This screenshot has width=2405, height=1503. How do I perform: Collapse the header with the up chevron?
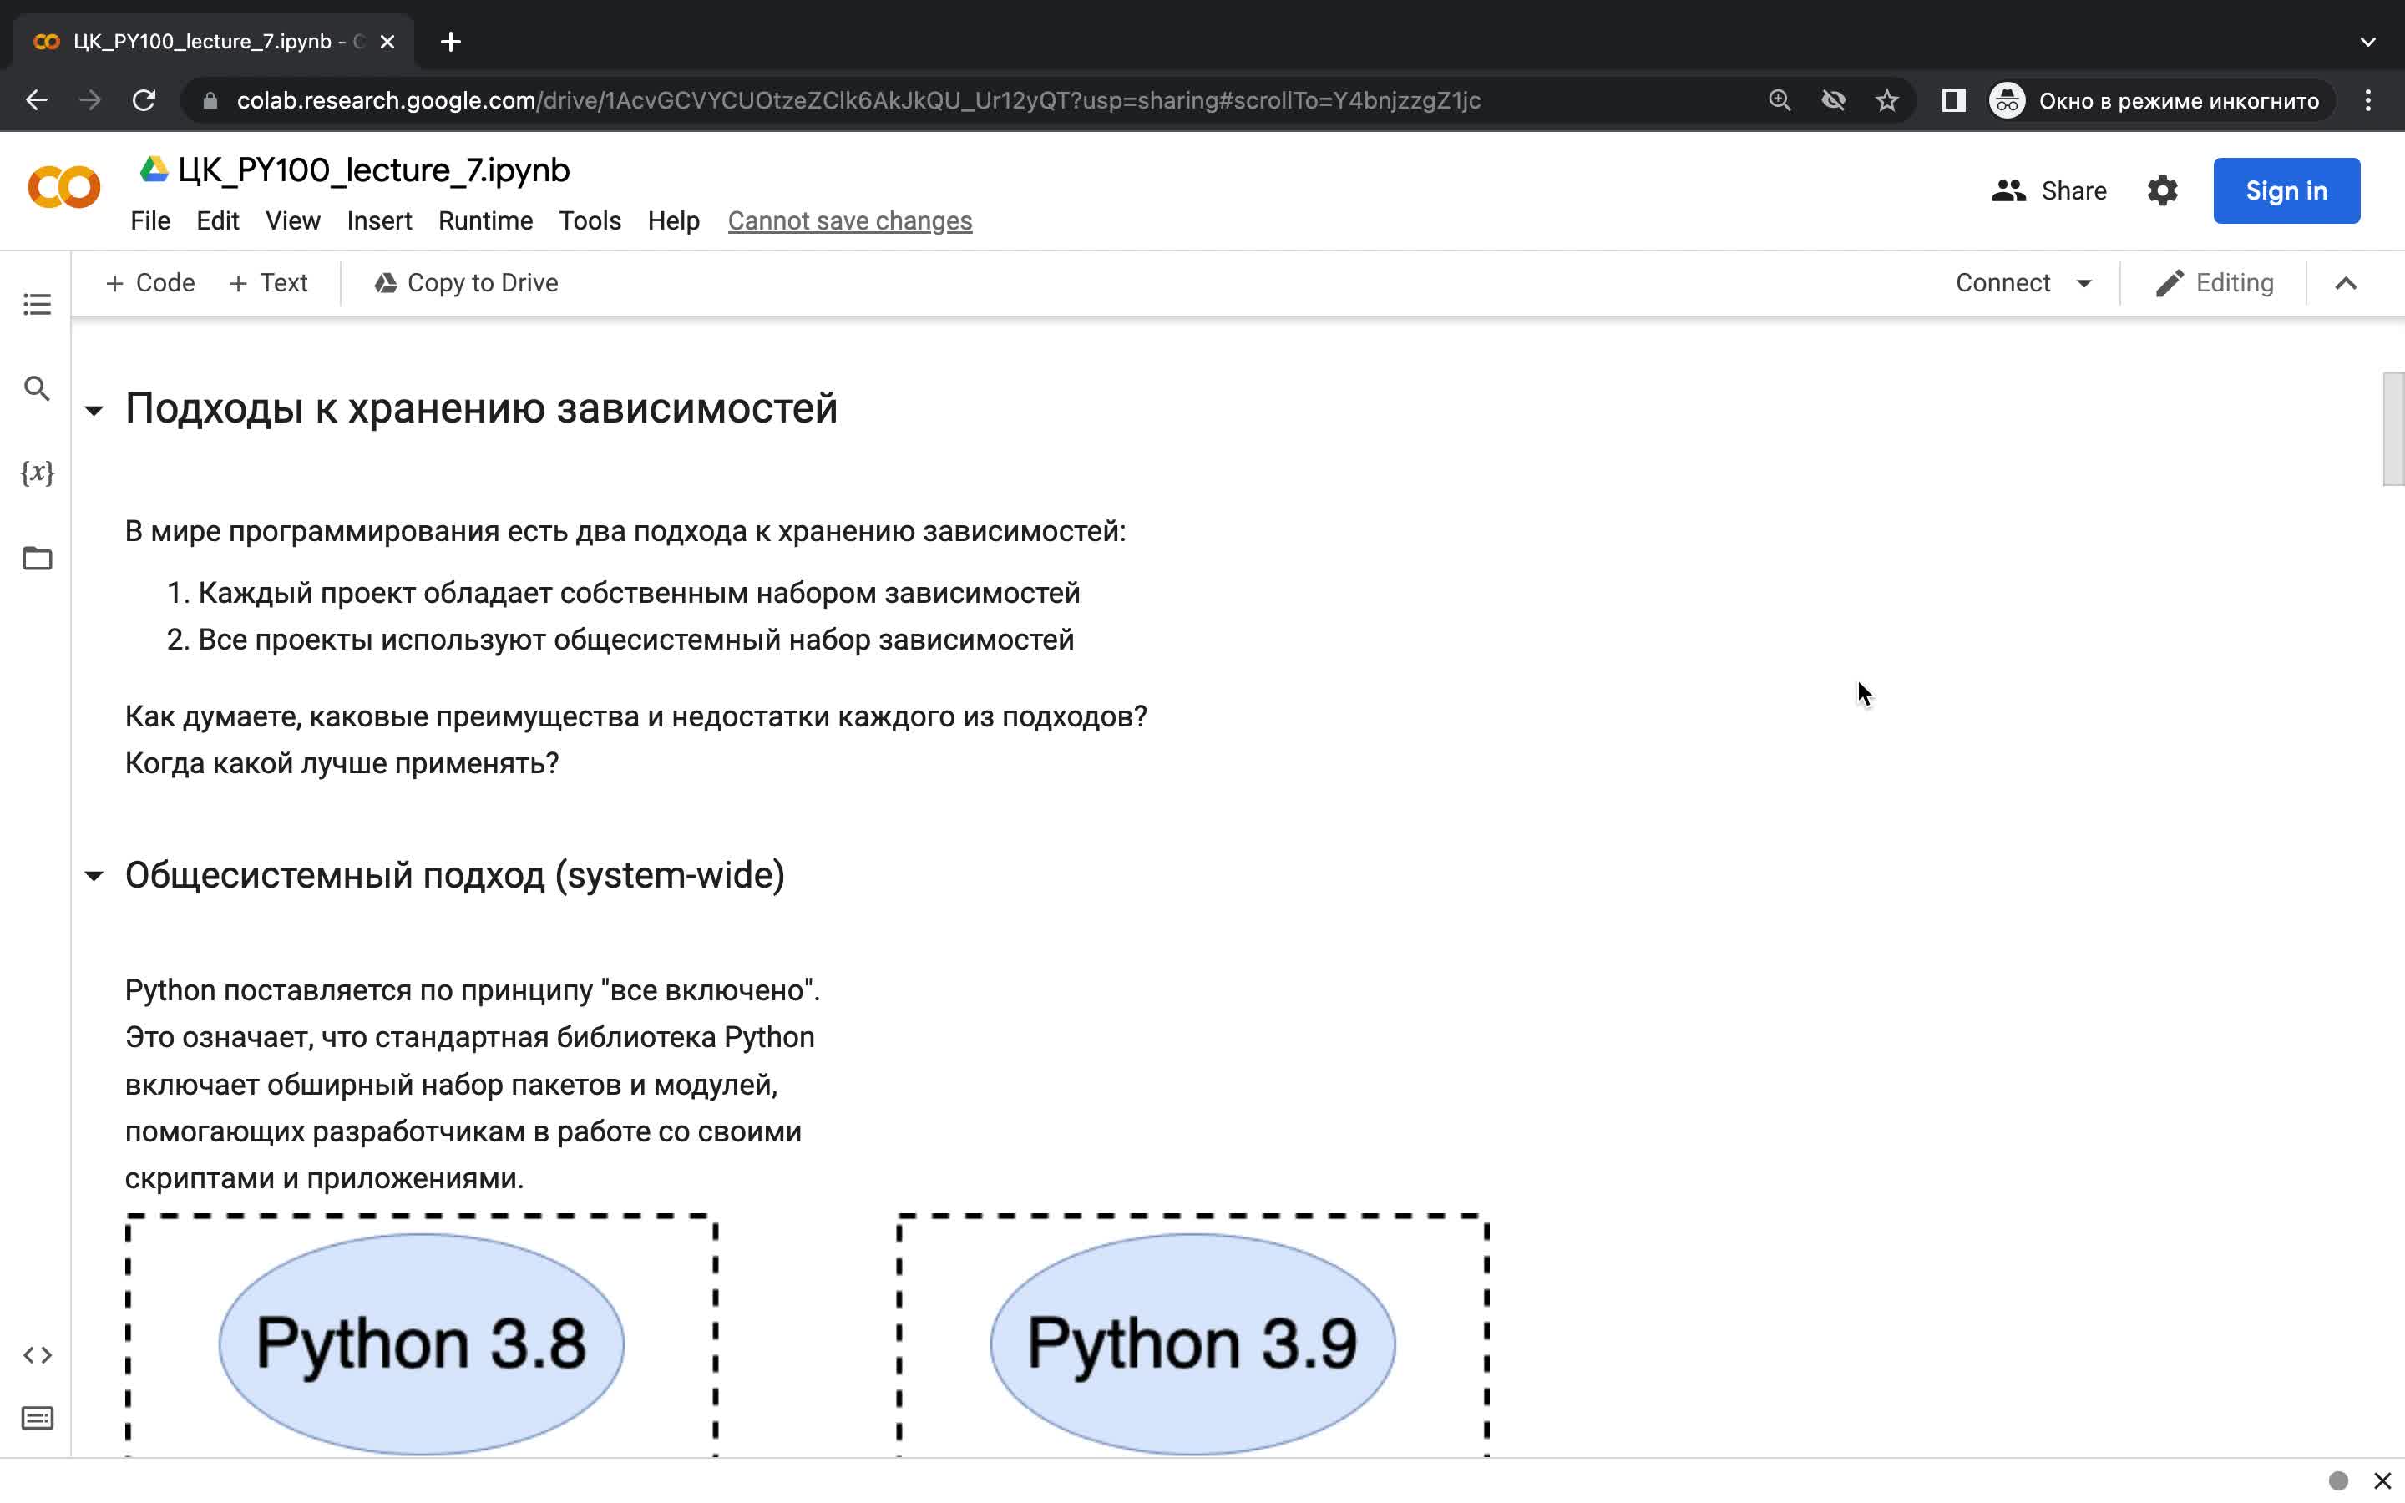click(2346, 283)
